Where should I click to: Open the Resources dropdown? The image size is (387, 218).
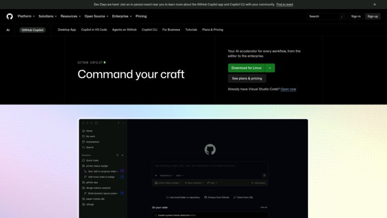pyautogui.click(x=71, y=16)
